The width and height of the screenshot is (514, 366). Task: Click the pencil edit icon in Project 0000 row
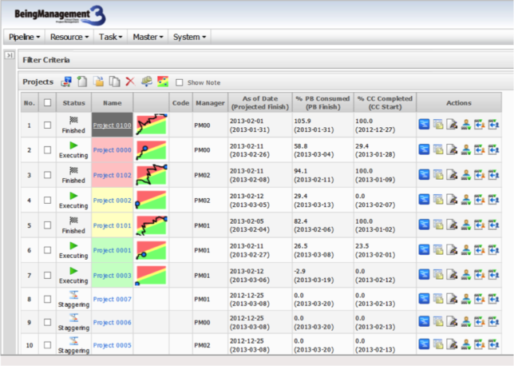pos(452,149)
